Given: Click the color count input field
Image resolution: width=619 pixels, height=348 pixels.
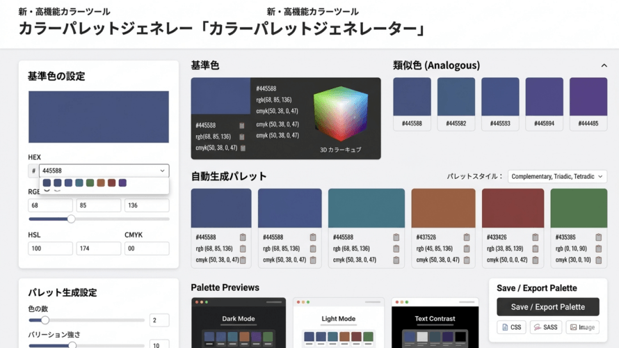Looking at the screenshot, I should [x=159, y=320].
